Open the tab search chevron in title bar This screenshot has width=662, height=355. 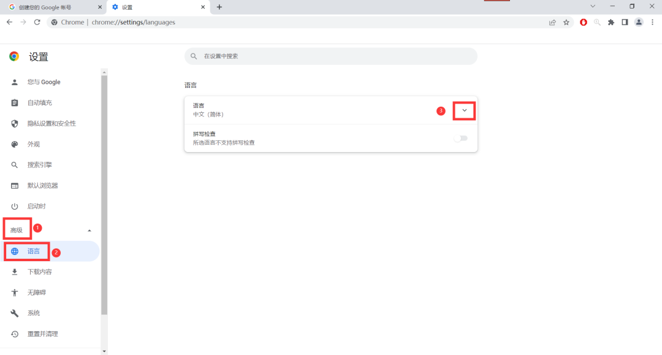click(x=593, y=6)
